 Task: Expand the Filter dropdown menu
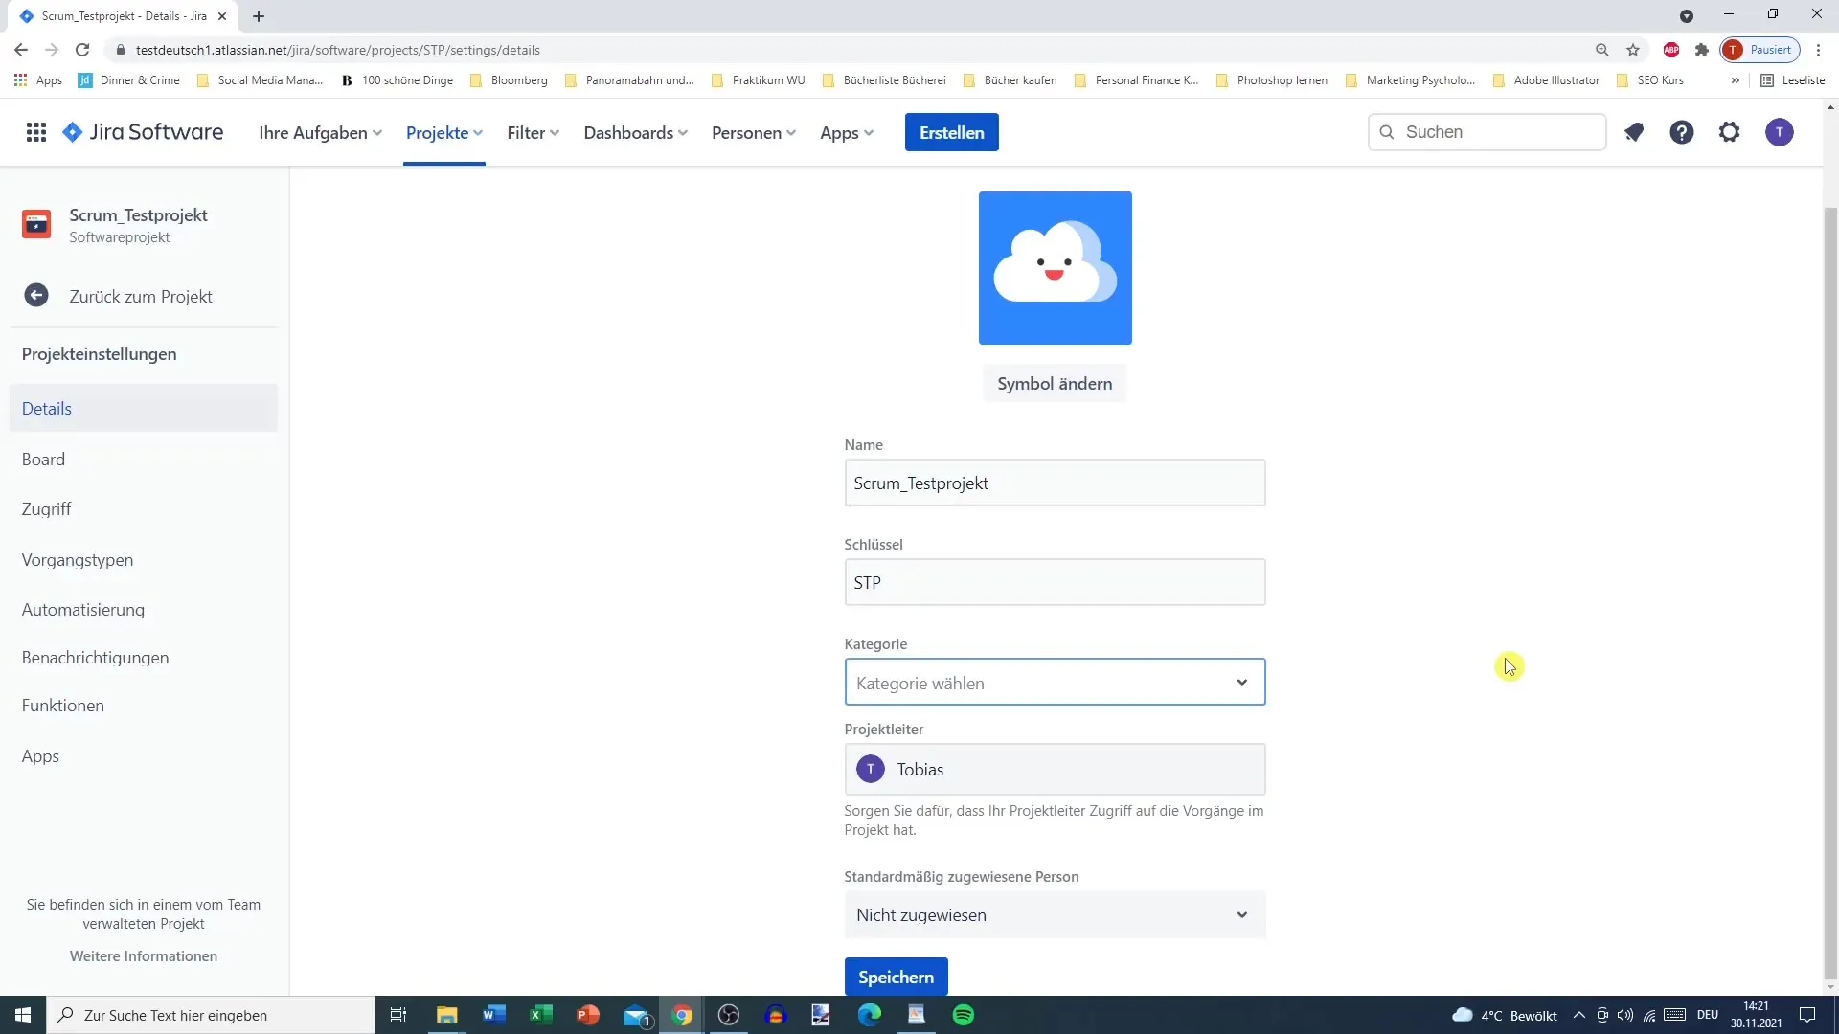[x=534, y=132]
